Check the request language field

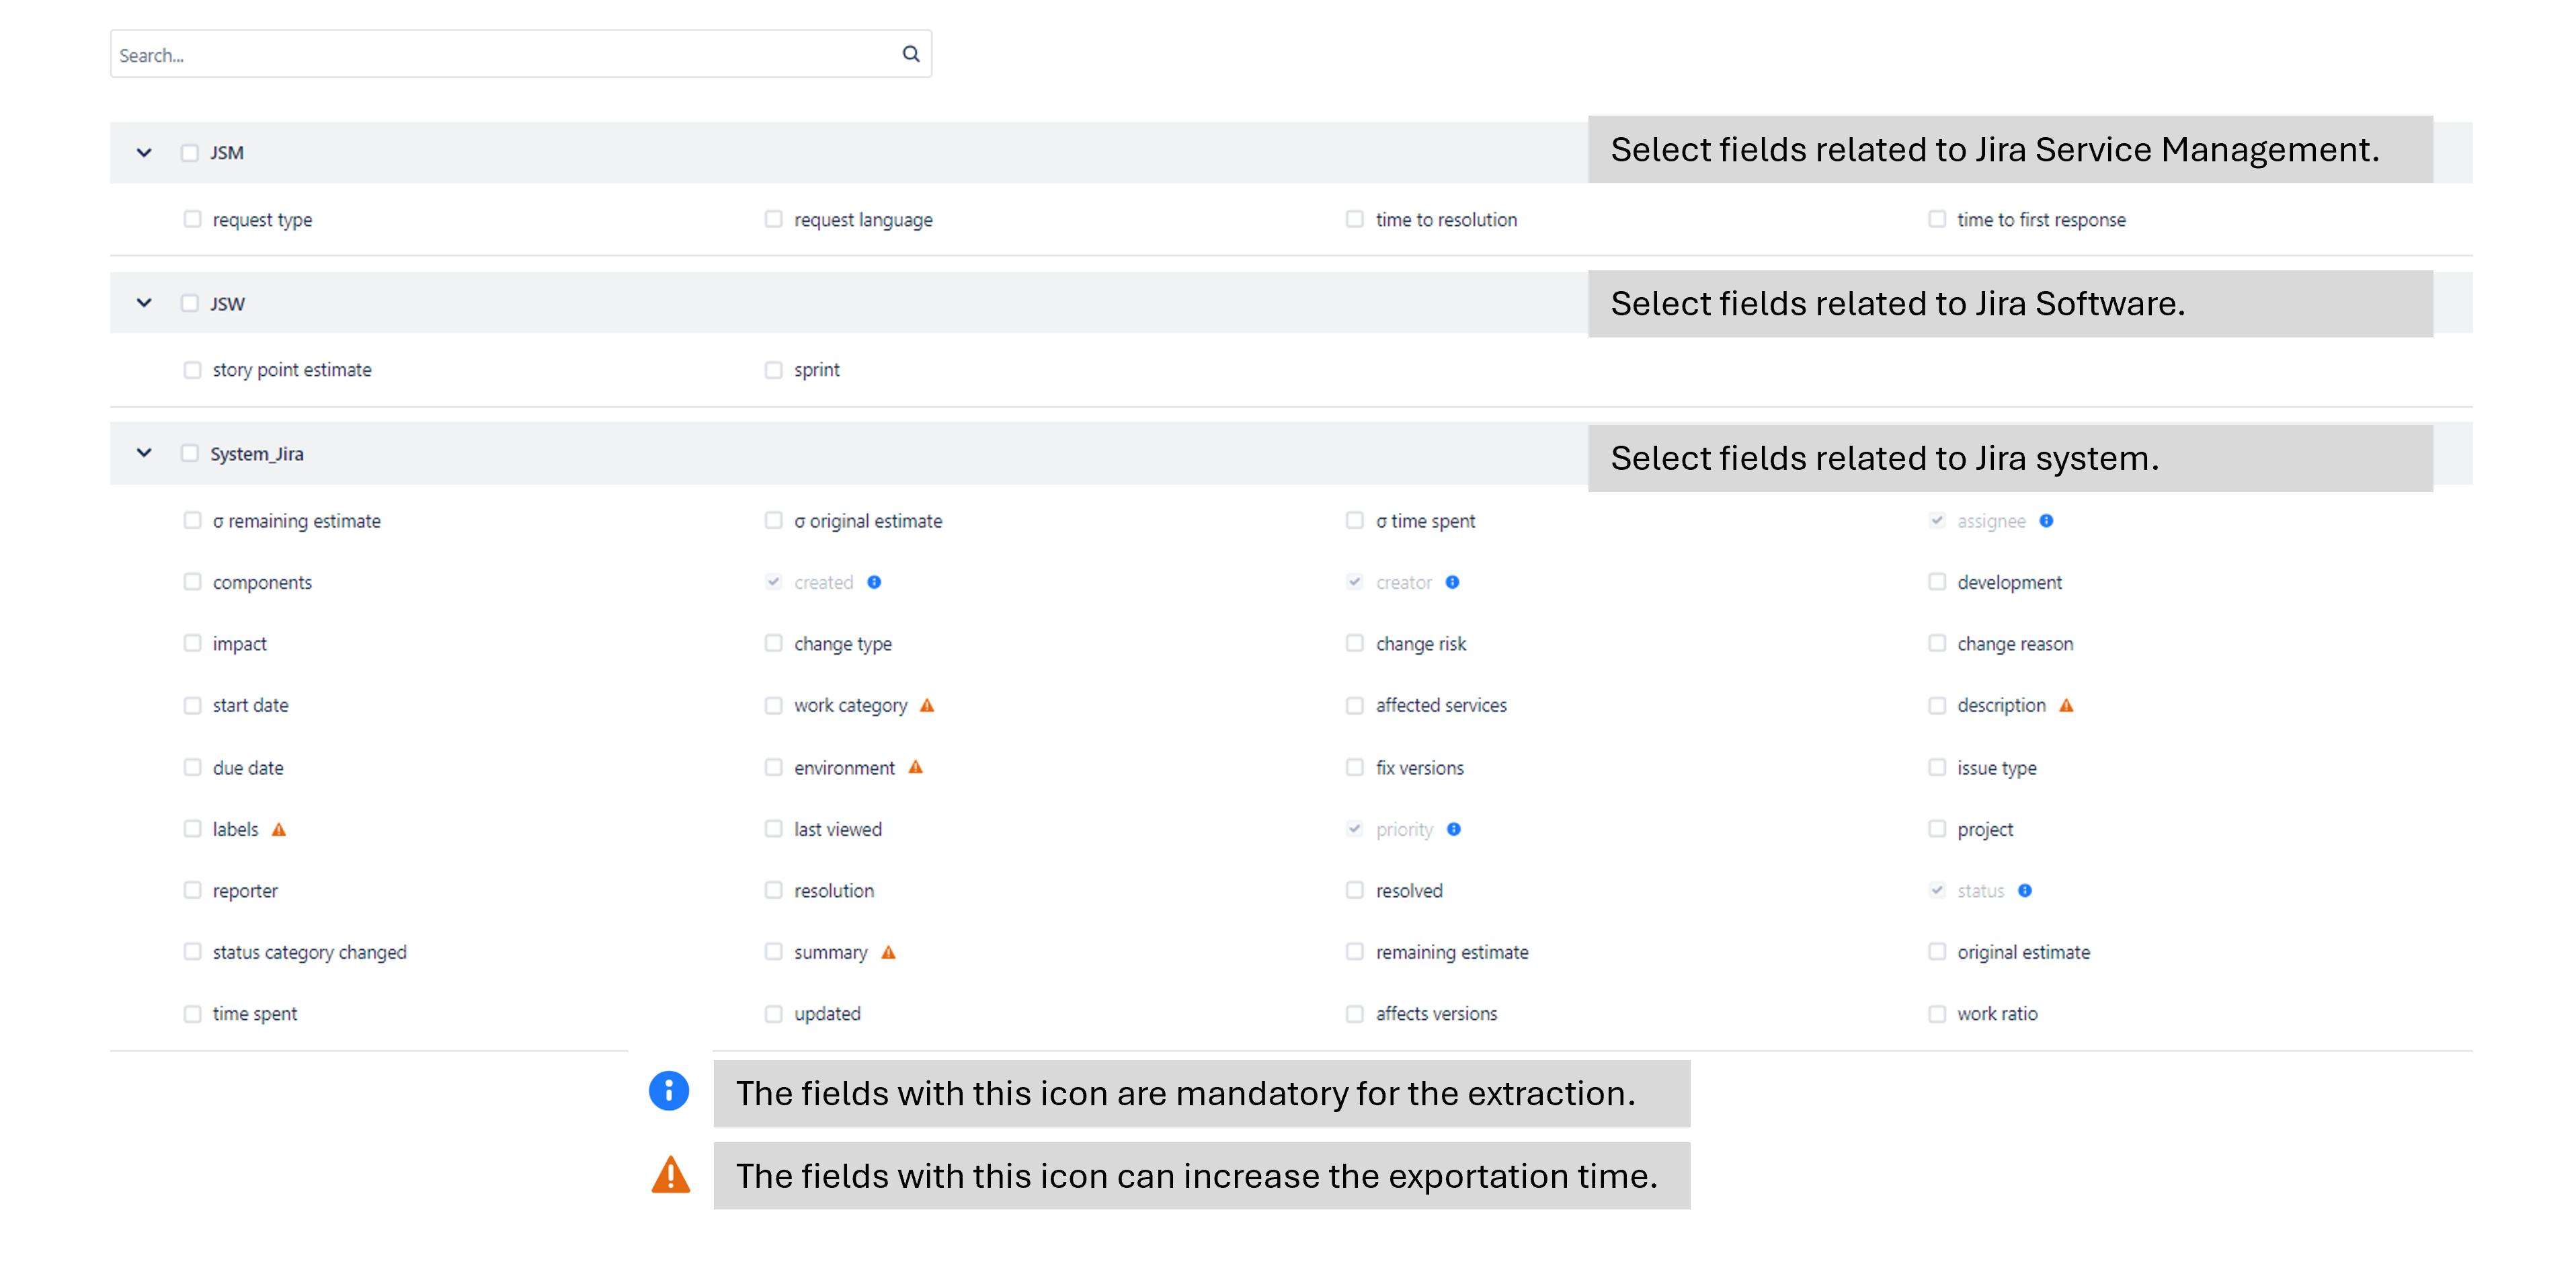point(773,219)
